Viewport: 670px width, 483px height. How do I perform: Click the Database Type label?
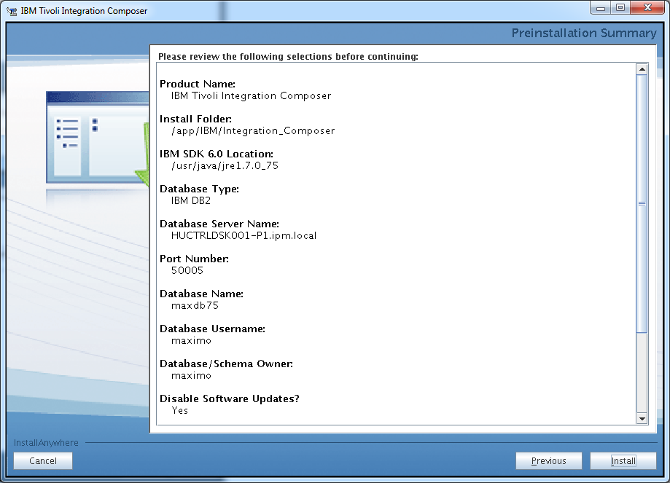(199, 189)
